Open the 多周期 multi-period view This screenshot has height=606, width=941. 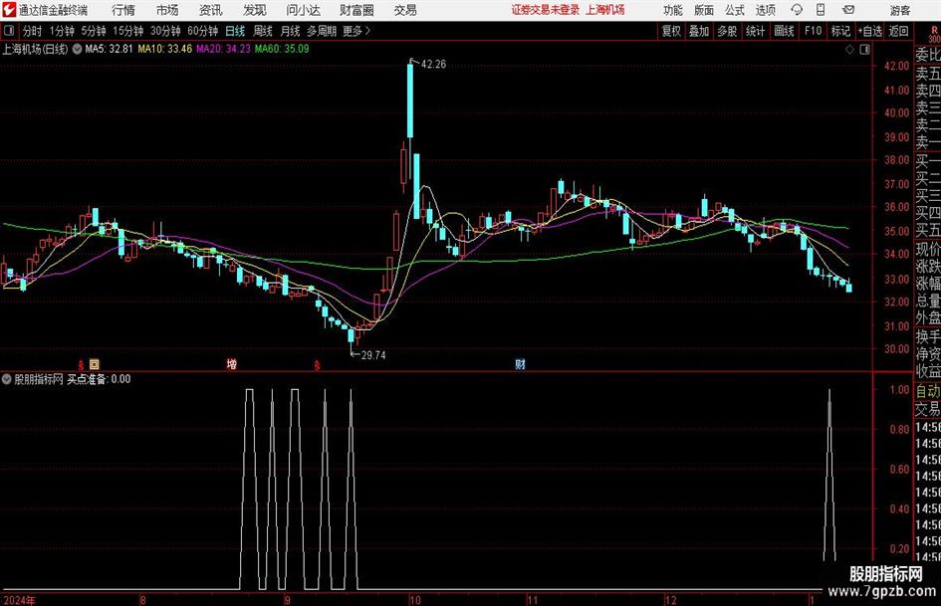pos(322,31)
